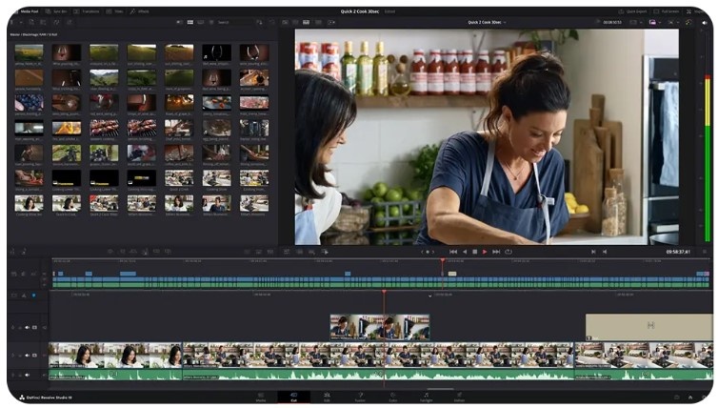This screenshot has width=718, height=408.
Task: Open the media pool sort options
Action: point(260,22)
